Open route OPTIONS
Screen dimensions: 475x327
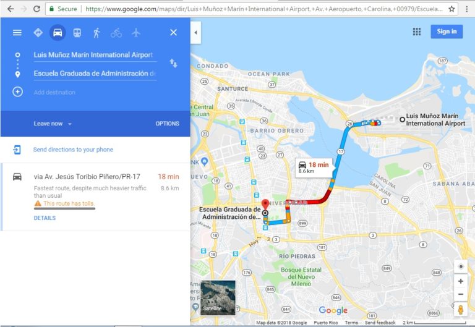(167, 124)
